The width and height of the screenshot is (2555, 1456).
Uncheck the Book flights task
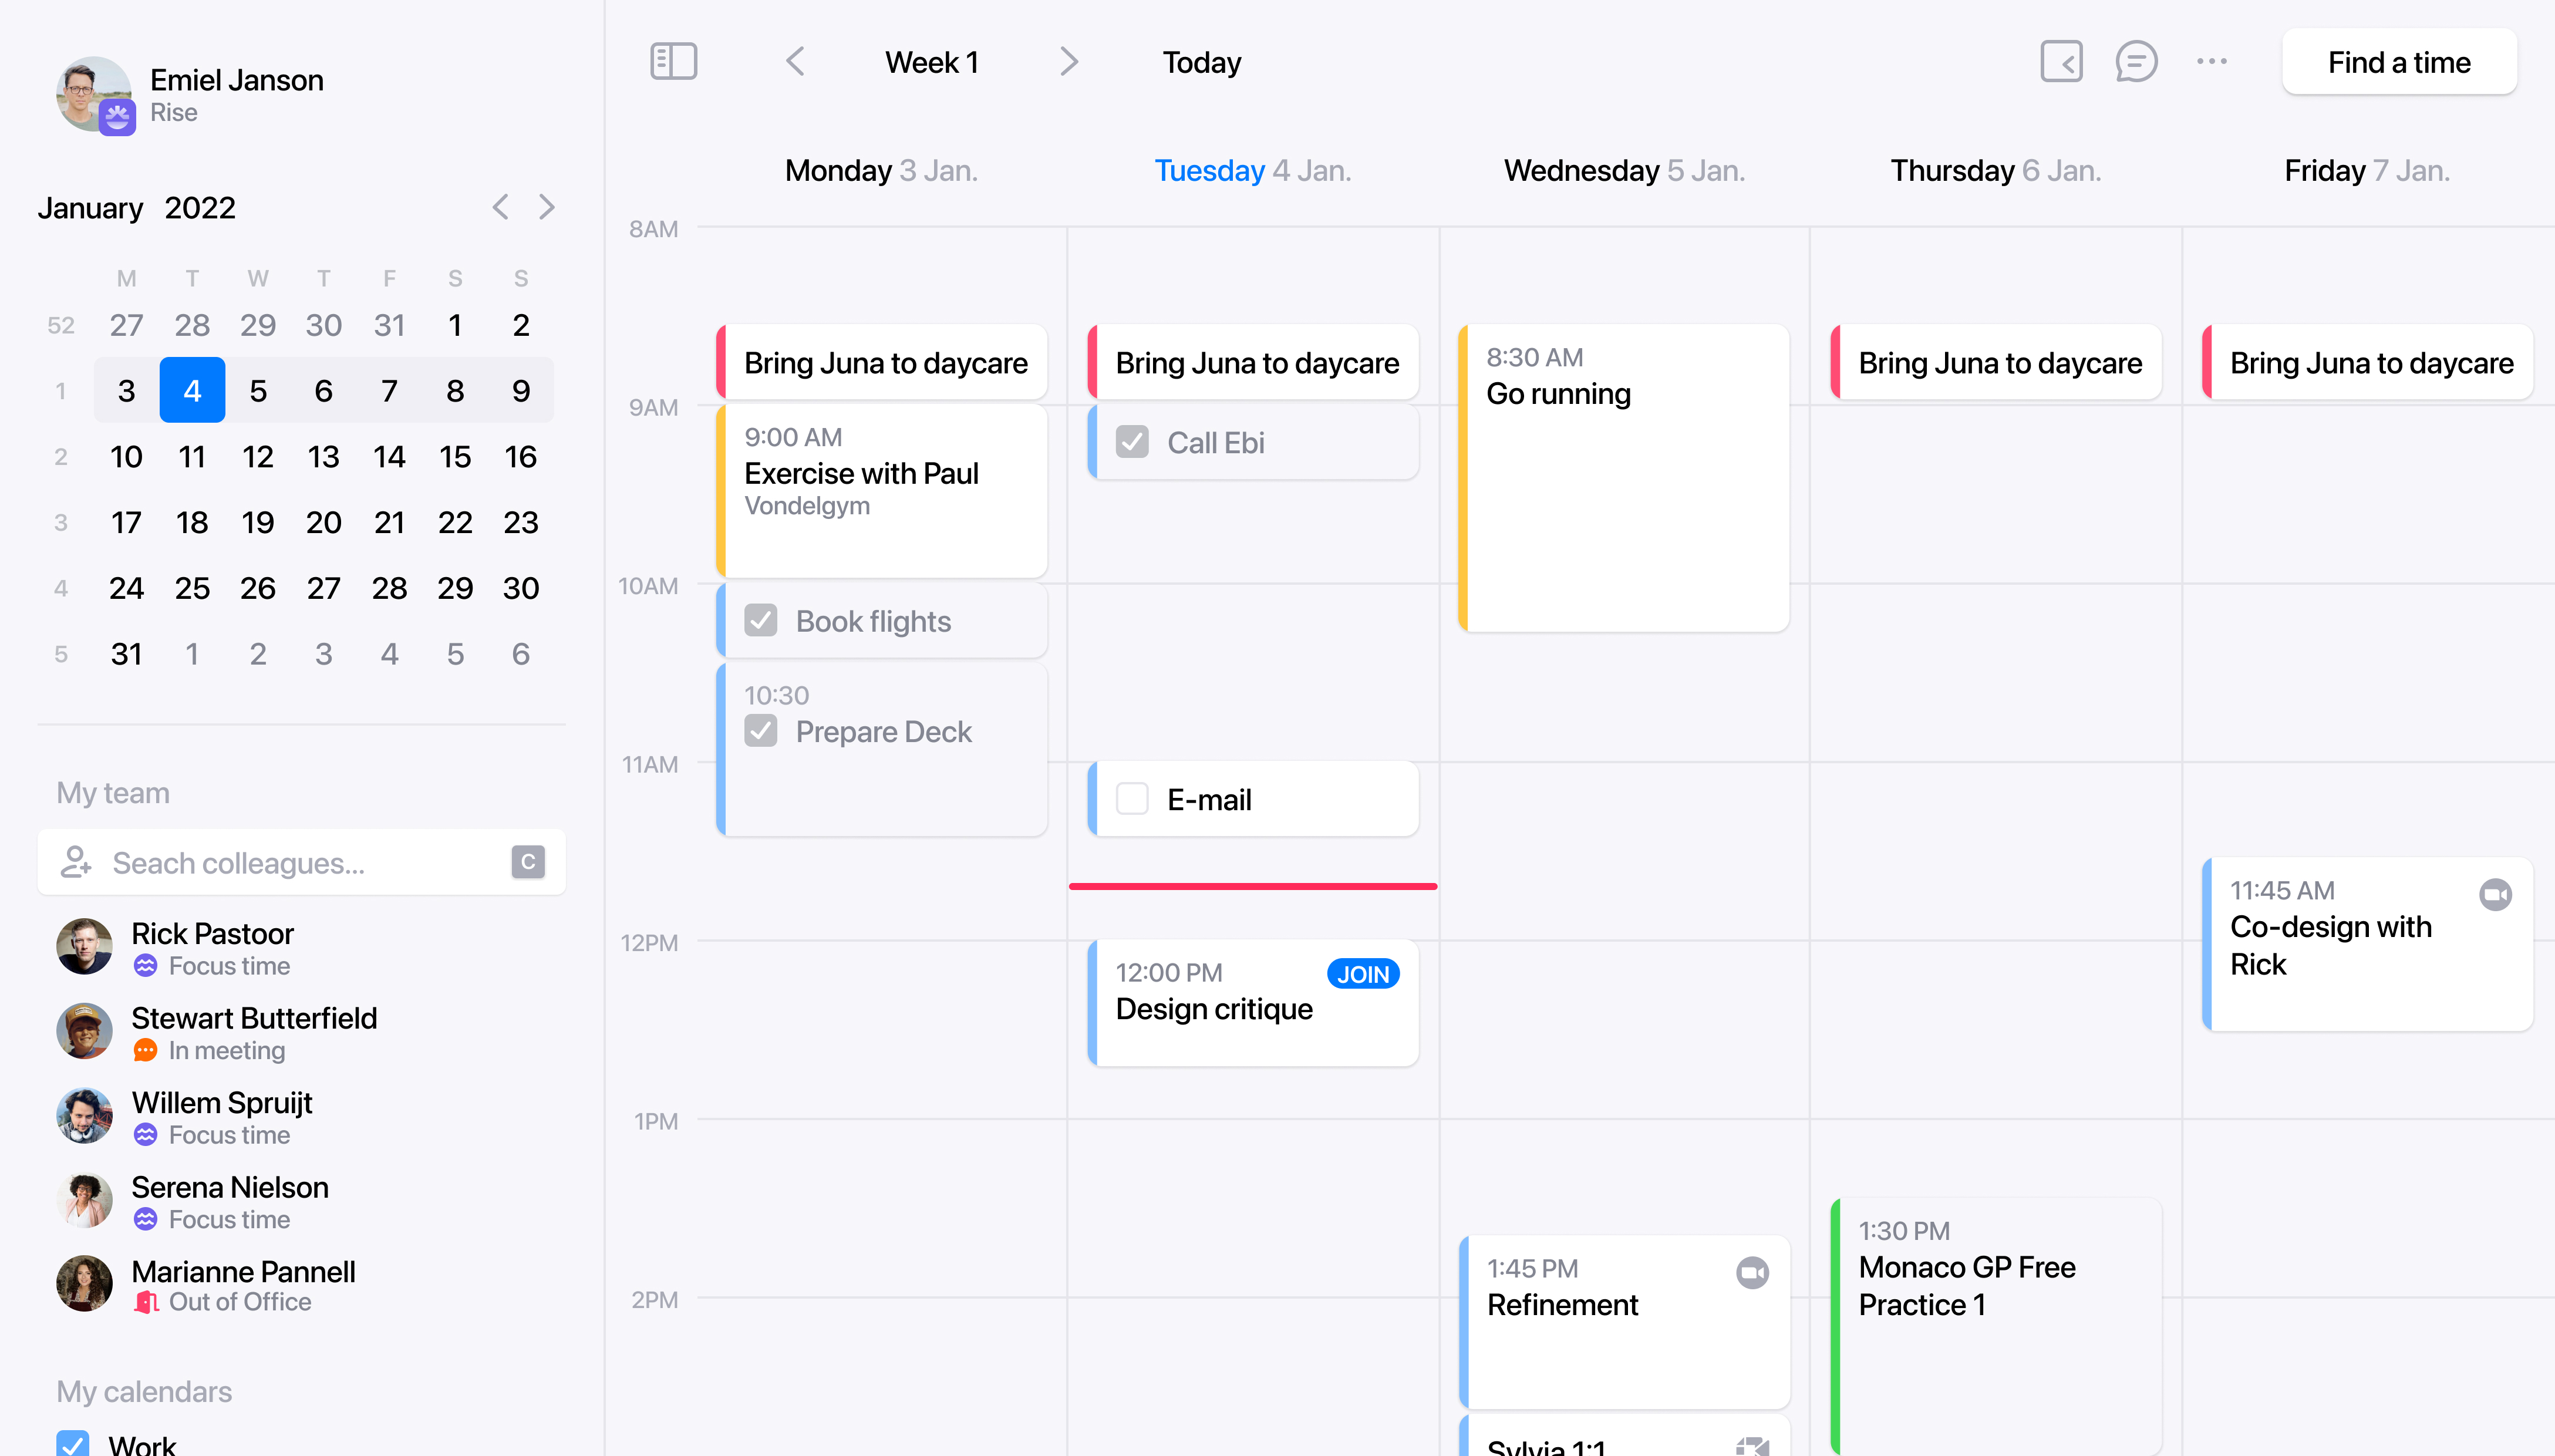point(761,621)
